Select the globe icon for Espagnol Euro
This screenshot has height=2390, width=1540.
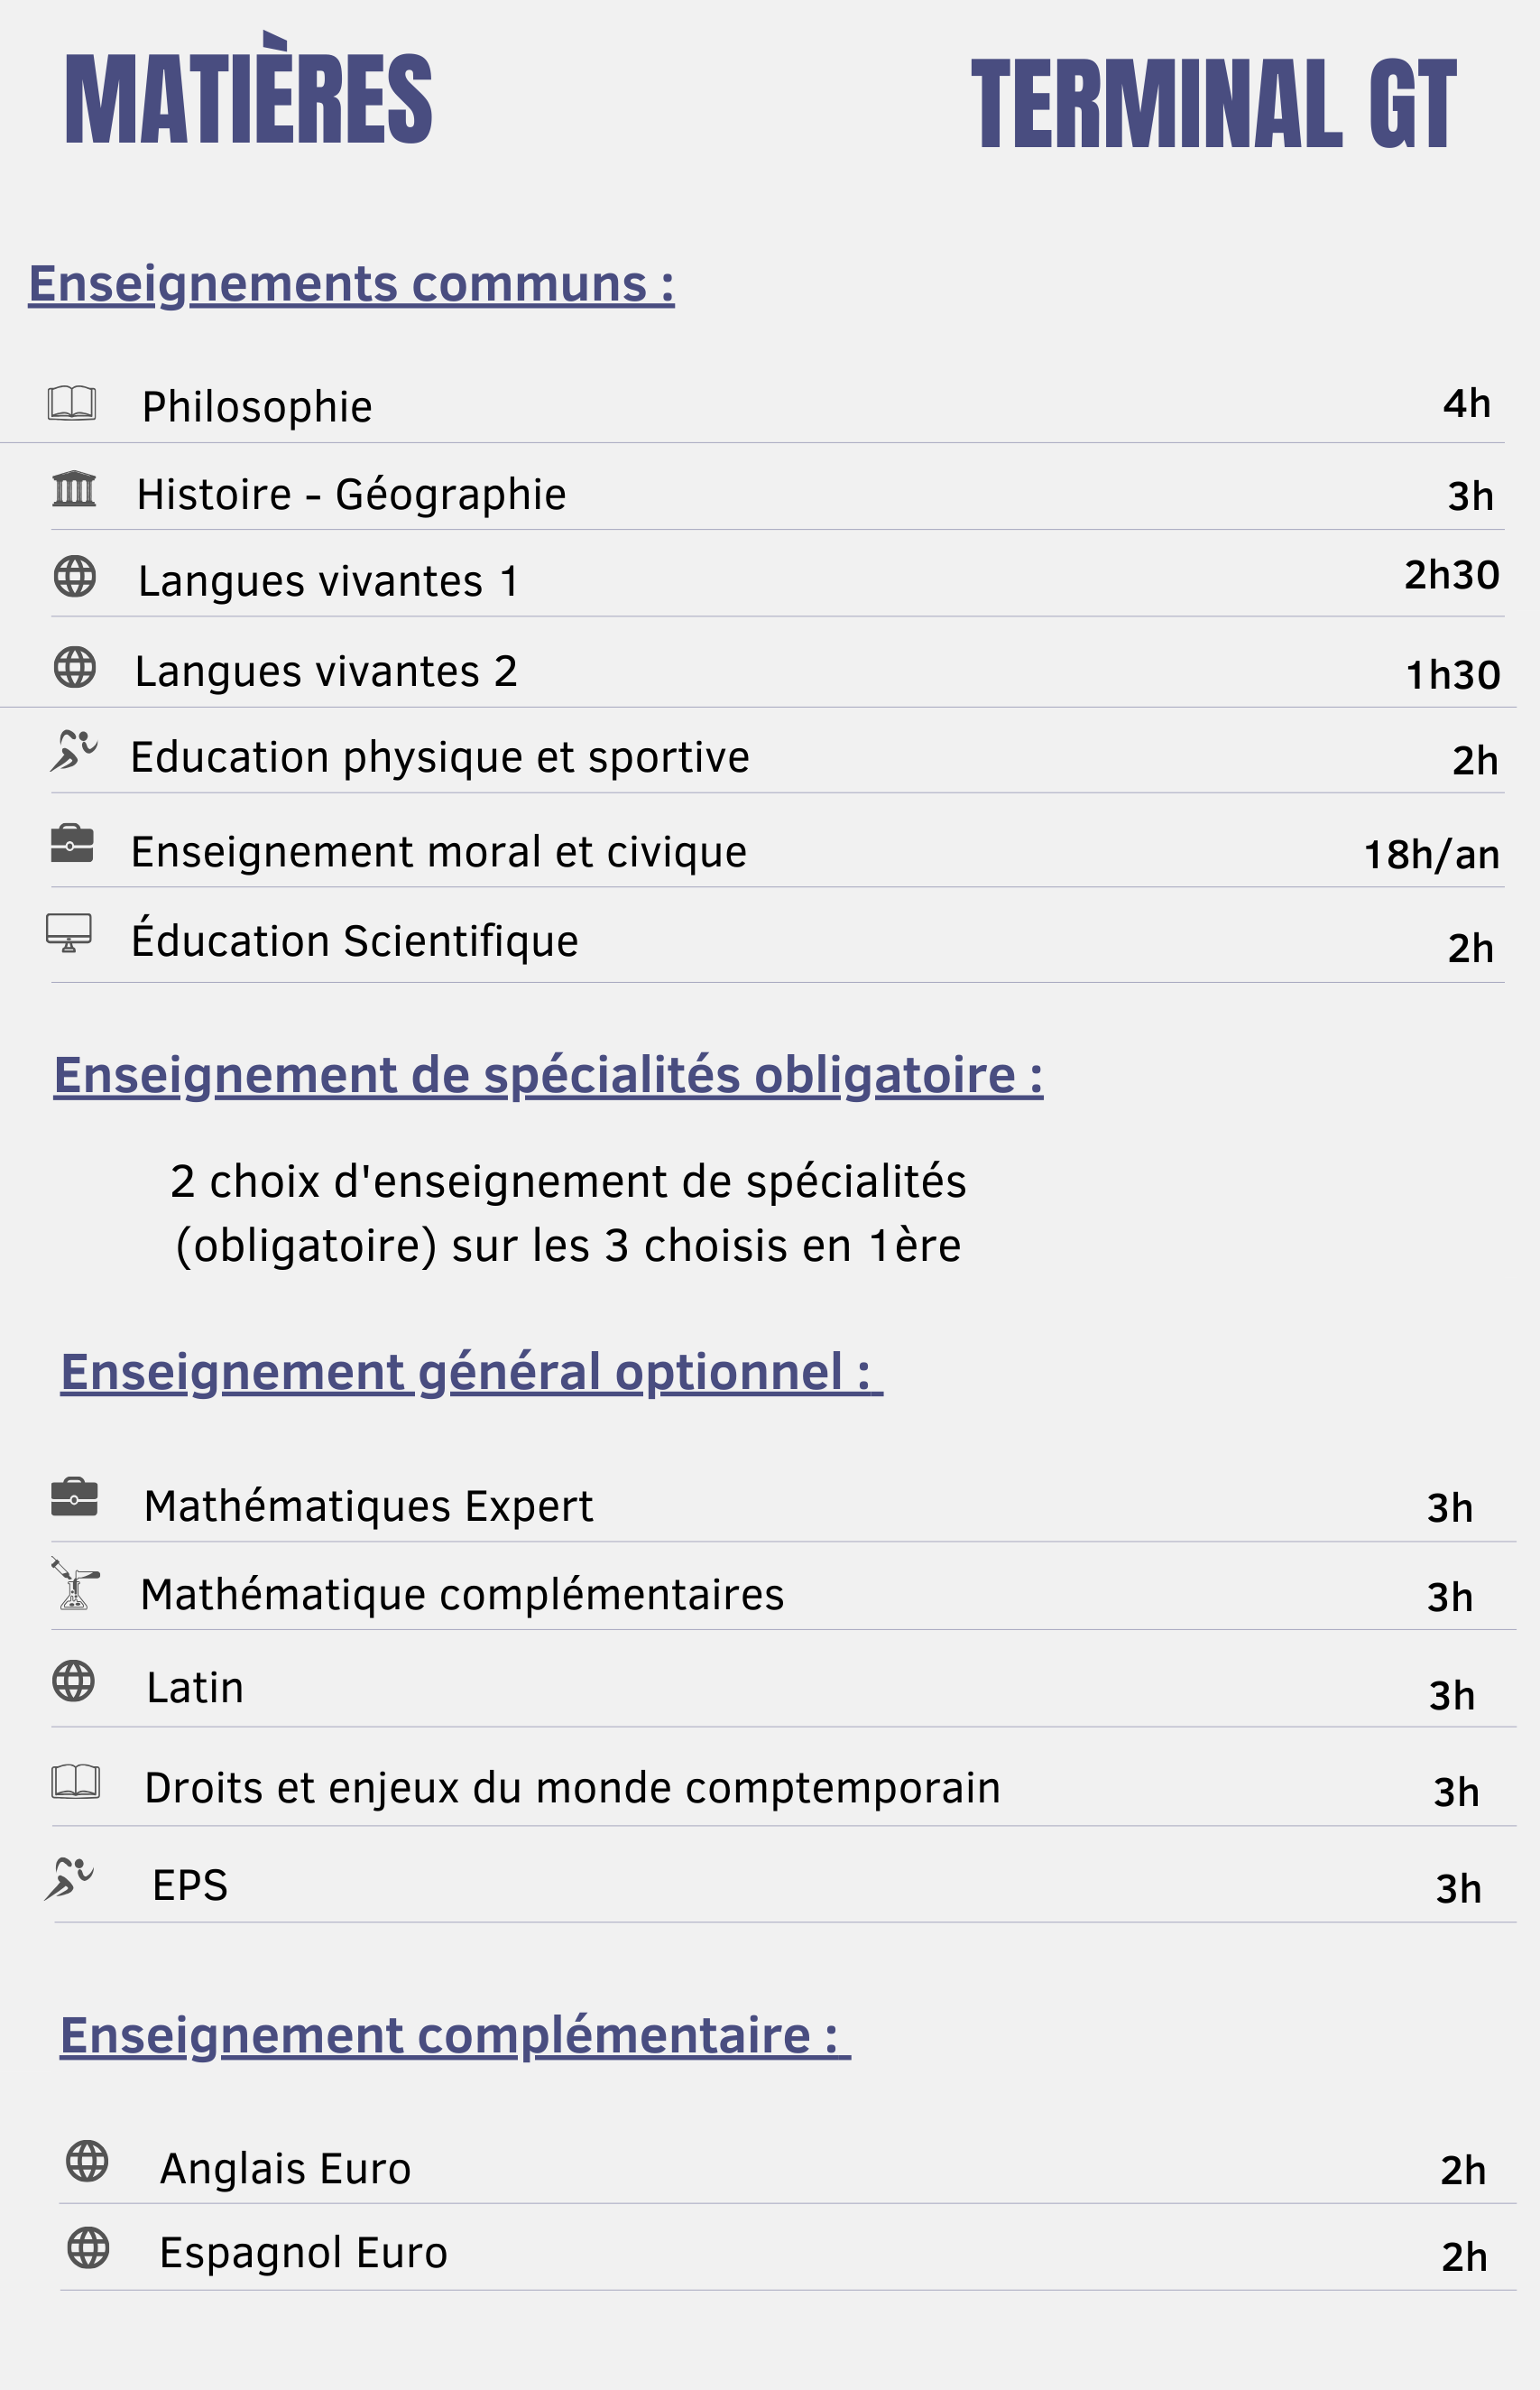(x=88, y=2248)
